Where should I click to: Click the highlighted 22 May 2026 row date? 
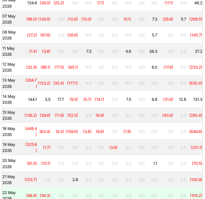click(9, 195)
